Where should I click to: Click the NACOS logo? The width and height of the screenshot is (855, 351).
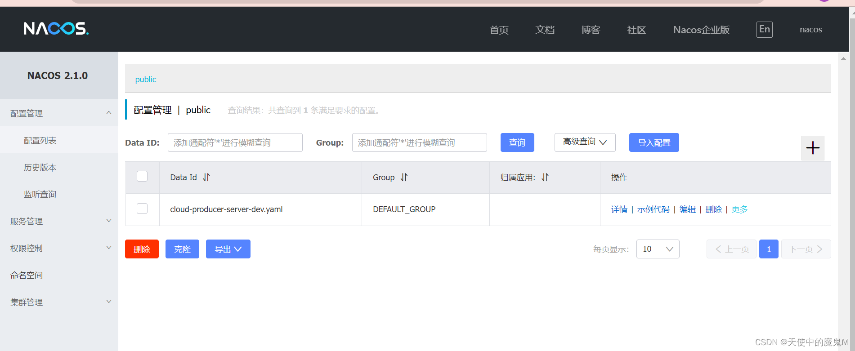pos(56,29)
